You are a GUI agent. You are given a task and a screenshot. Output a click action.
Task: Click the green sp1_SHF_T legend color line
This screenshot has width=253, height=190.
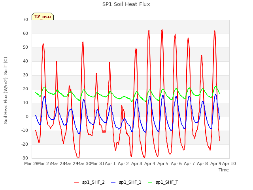[150, 183]
